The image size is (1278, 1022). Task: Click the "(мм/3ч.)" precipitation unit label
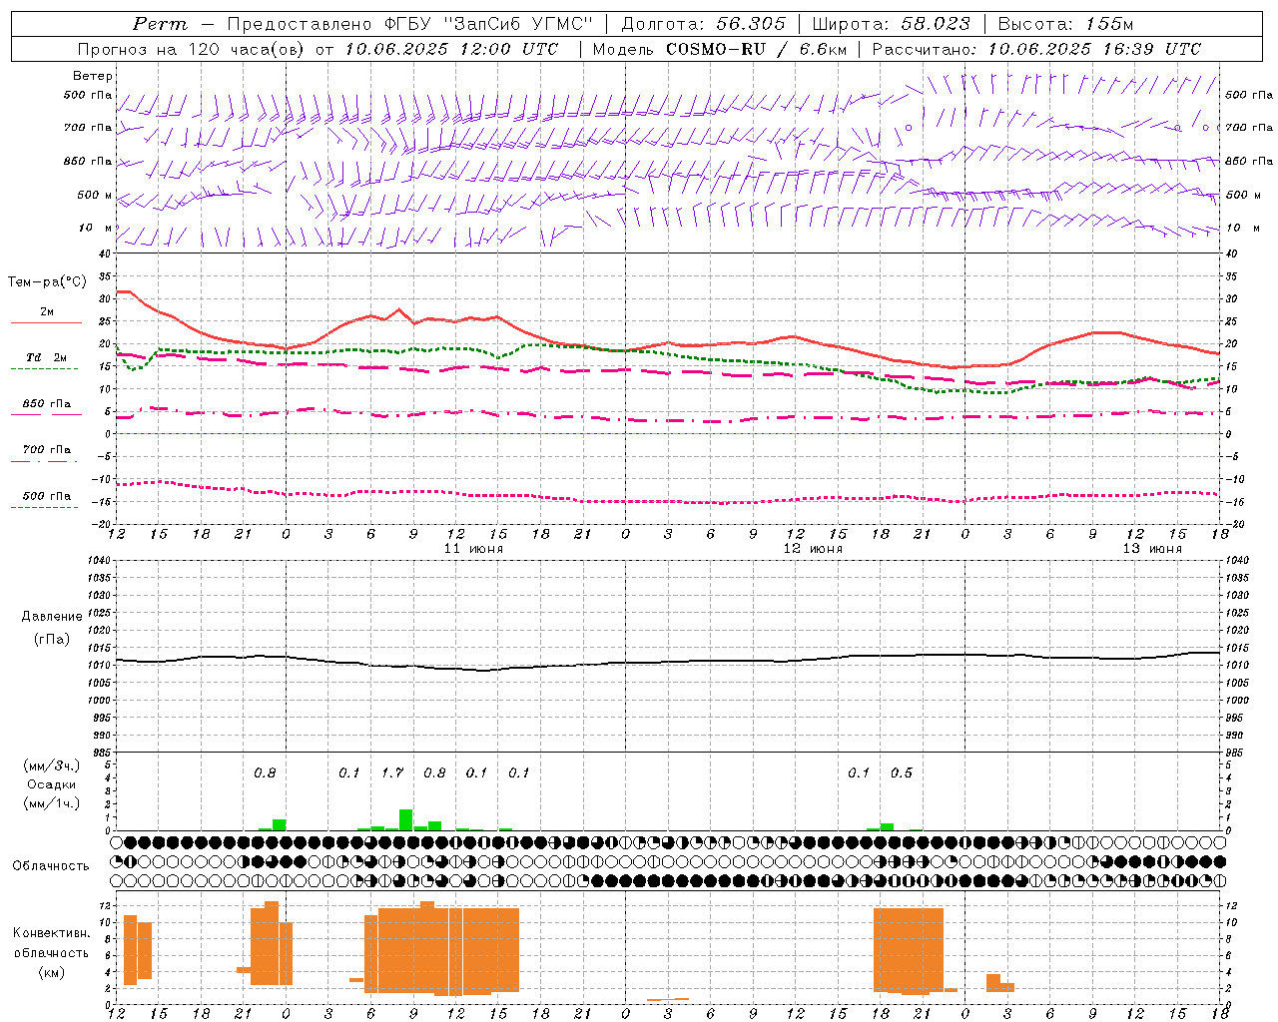[51, 766]
